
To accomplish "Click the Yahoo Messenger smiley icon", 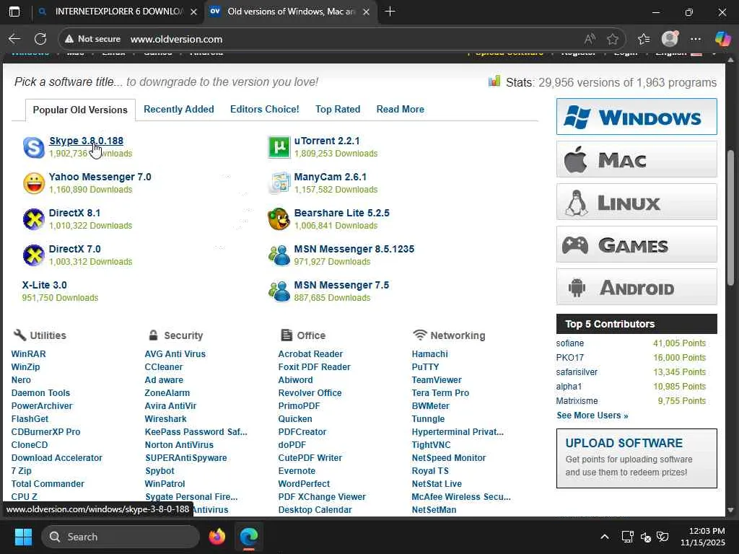I will pos(34,183).
